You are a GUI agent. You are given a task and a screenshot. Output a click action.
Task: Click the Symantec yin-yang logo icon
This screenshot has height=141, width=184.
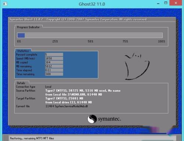coord(92,119)
